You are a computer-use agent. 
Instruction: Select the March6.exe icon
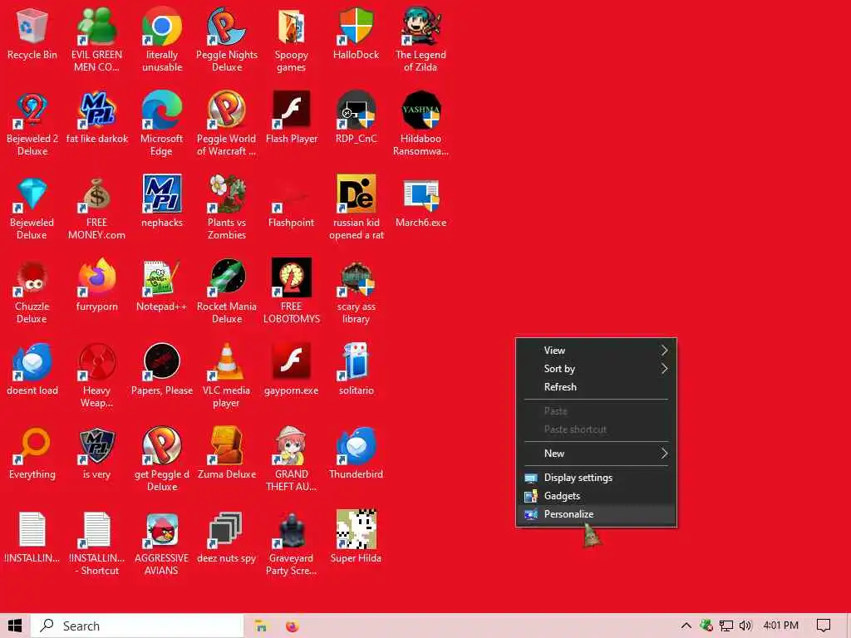tap(421, 195)
